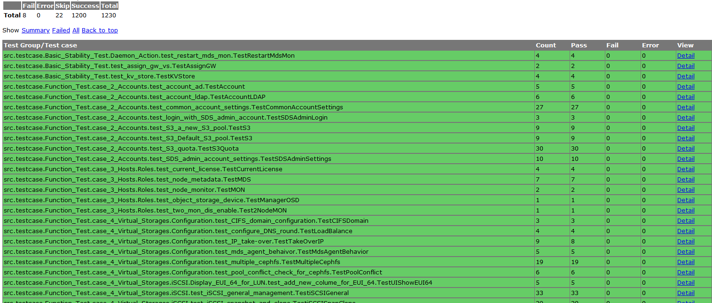
Task: Open the Summary view link
Action: point(35,30)
